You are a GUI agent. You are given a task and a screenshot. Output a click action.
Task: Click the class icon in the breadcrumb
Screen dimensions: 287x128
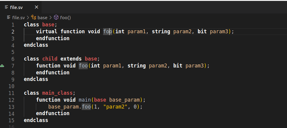click(34, 18)
